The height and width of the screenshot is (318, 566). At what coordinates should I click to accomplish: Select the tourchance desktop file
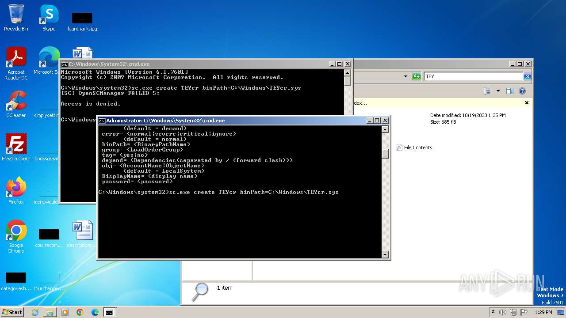(49, 281)
